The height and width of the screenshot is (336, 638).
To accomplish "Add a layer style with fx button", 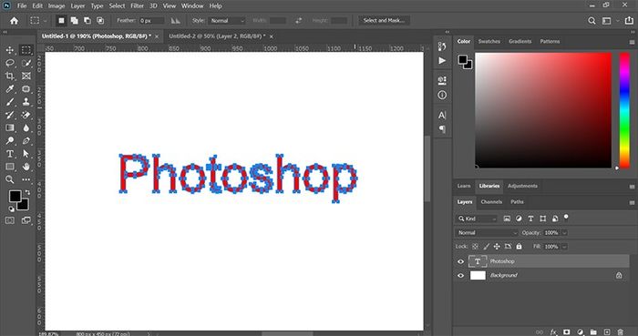I will coord(553,332).
